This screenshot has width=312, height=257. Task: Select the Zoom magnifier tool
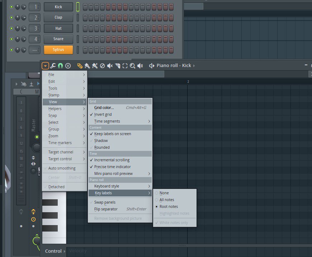[133, 66]
